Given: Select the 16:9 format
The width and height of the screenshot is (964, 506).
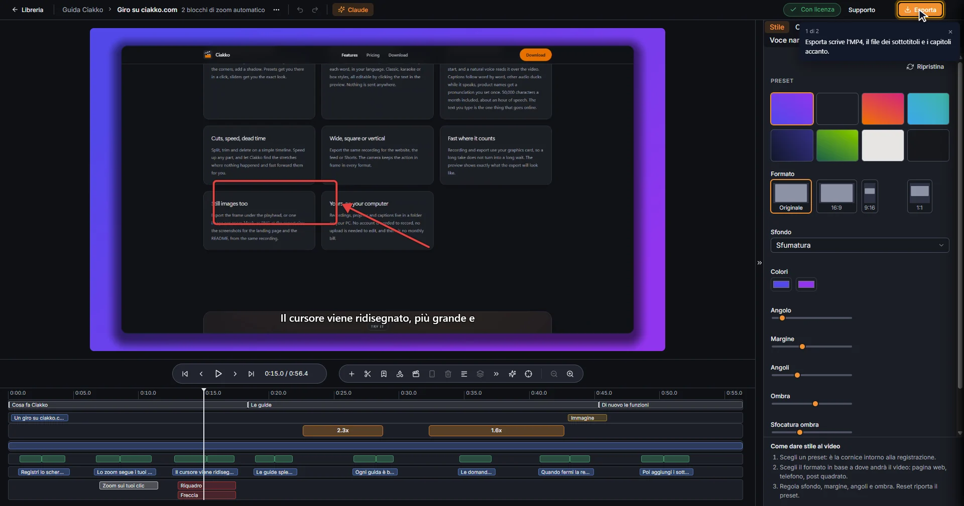Looking at the screenshot, I should [836, 197].
